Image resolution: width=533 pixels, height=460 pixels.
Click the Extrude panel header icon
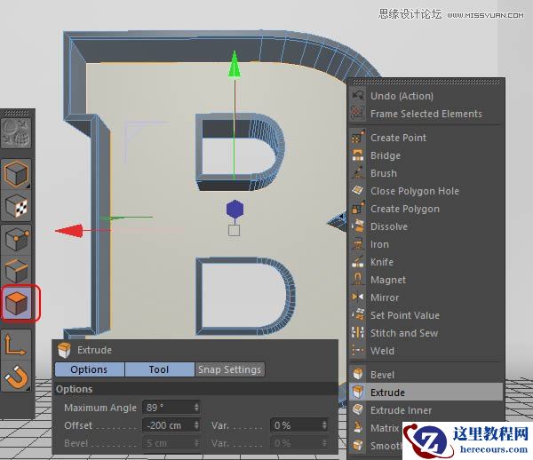64,350
